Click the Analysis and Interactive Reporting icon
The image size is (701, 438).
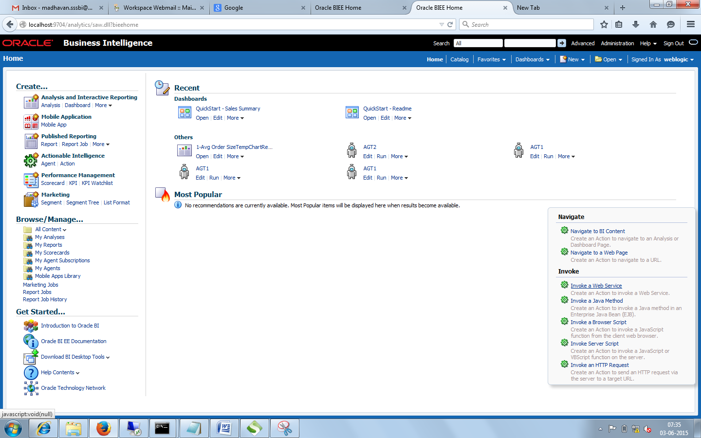tap(31, 101)
